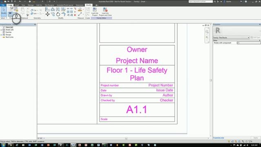
Task: Click the 2D navigation wheel in view
Action: (207, 32)
